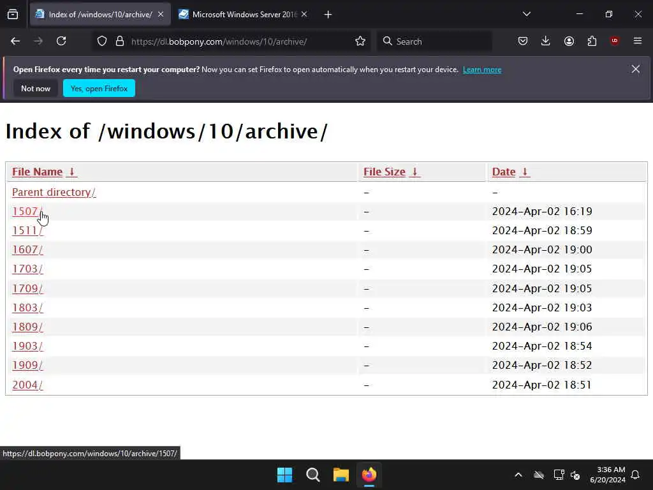Open the 1809 folder
The height and width of the screenshot is (490, 653).
point(27,327)
